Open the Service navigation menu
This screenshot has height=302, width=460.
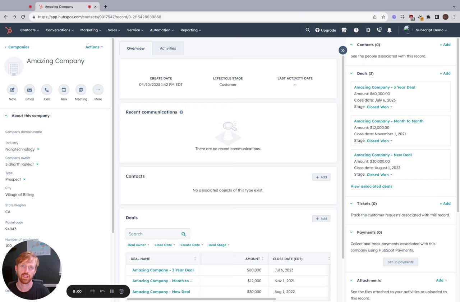click(x=135, y=30)
